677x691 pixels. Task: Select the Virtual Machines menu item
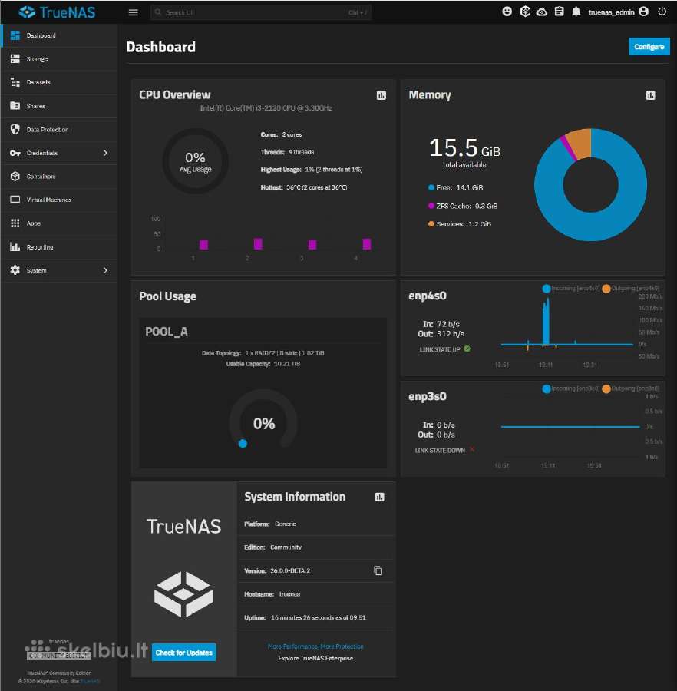click(x=59, y=200)
